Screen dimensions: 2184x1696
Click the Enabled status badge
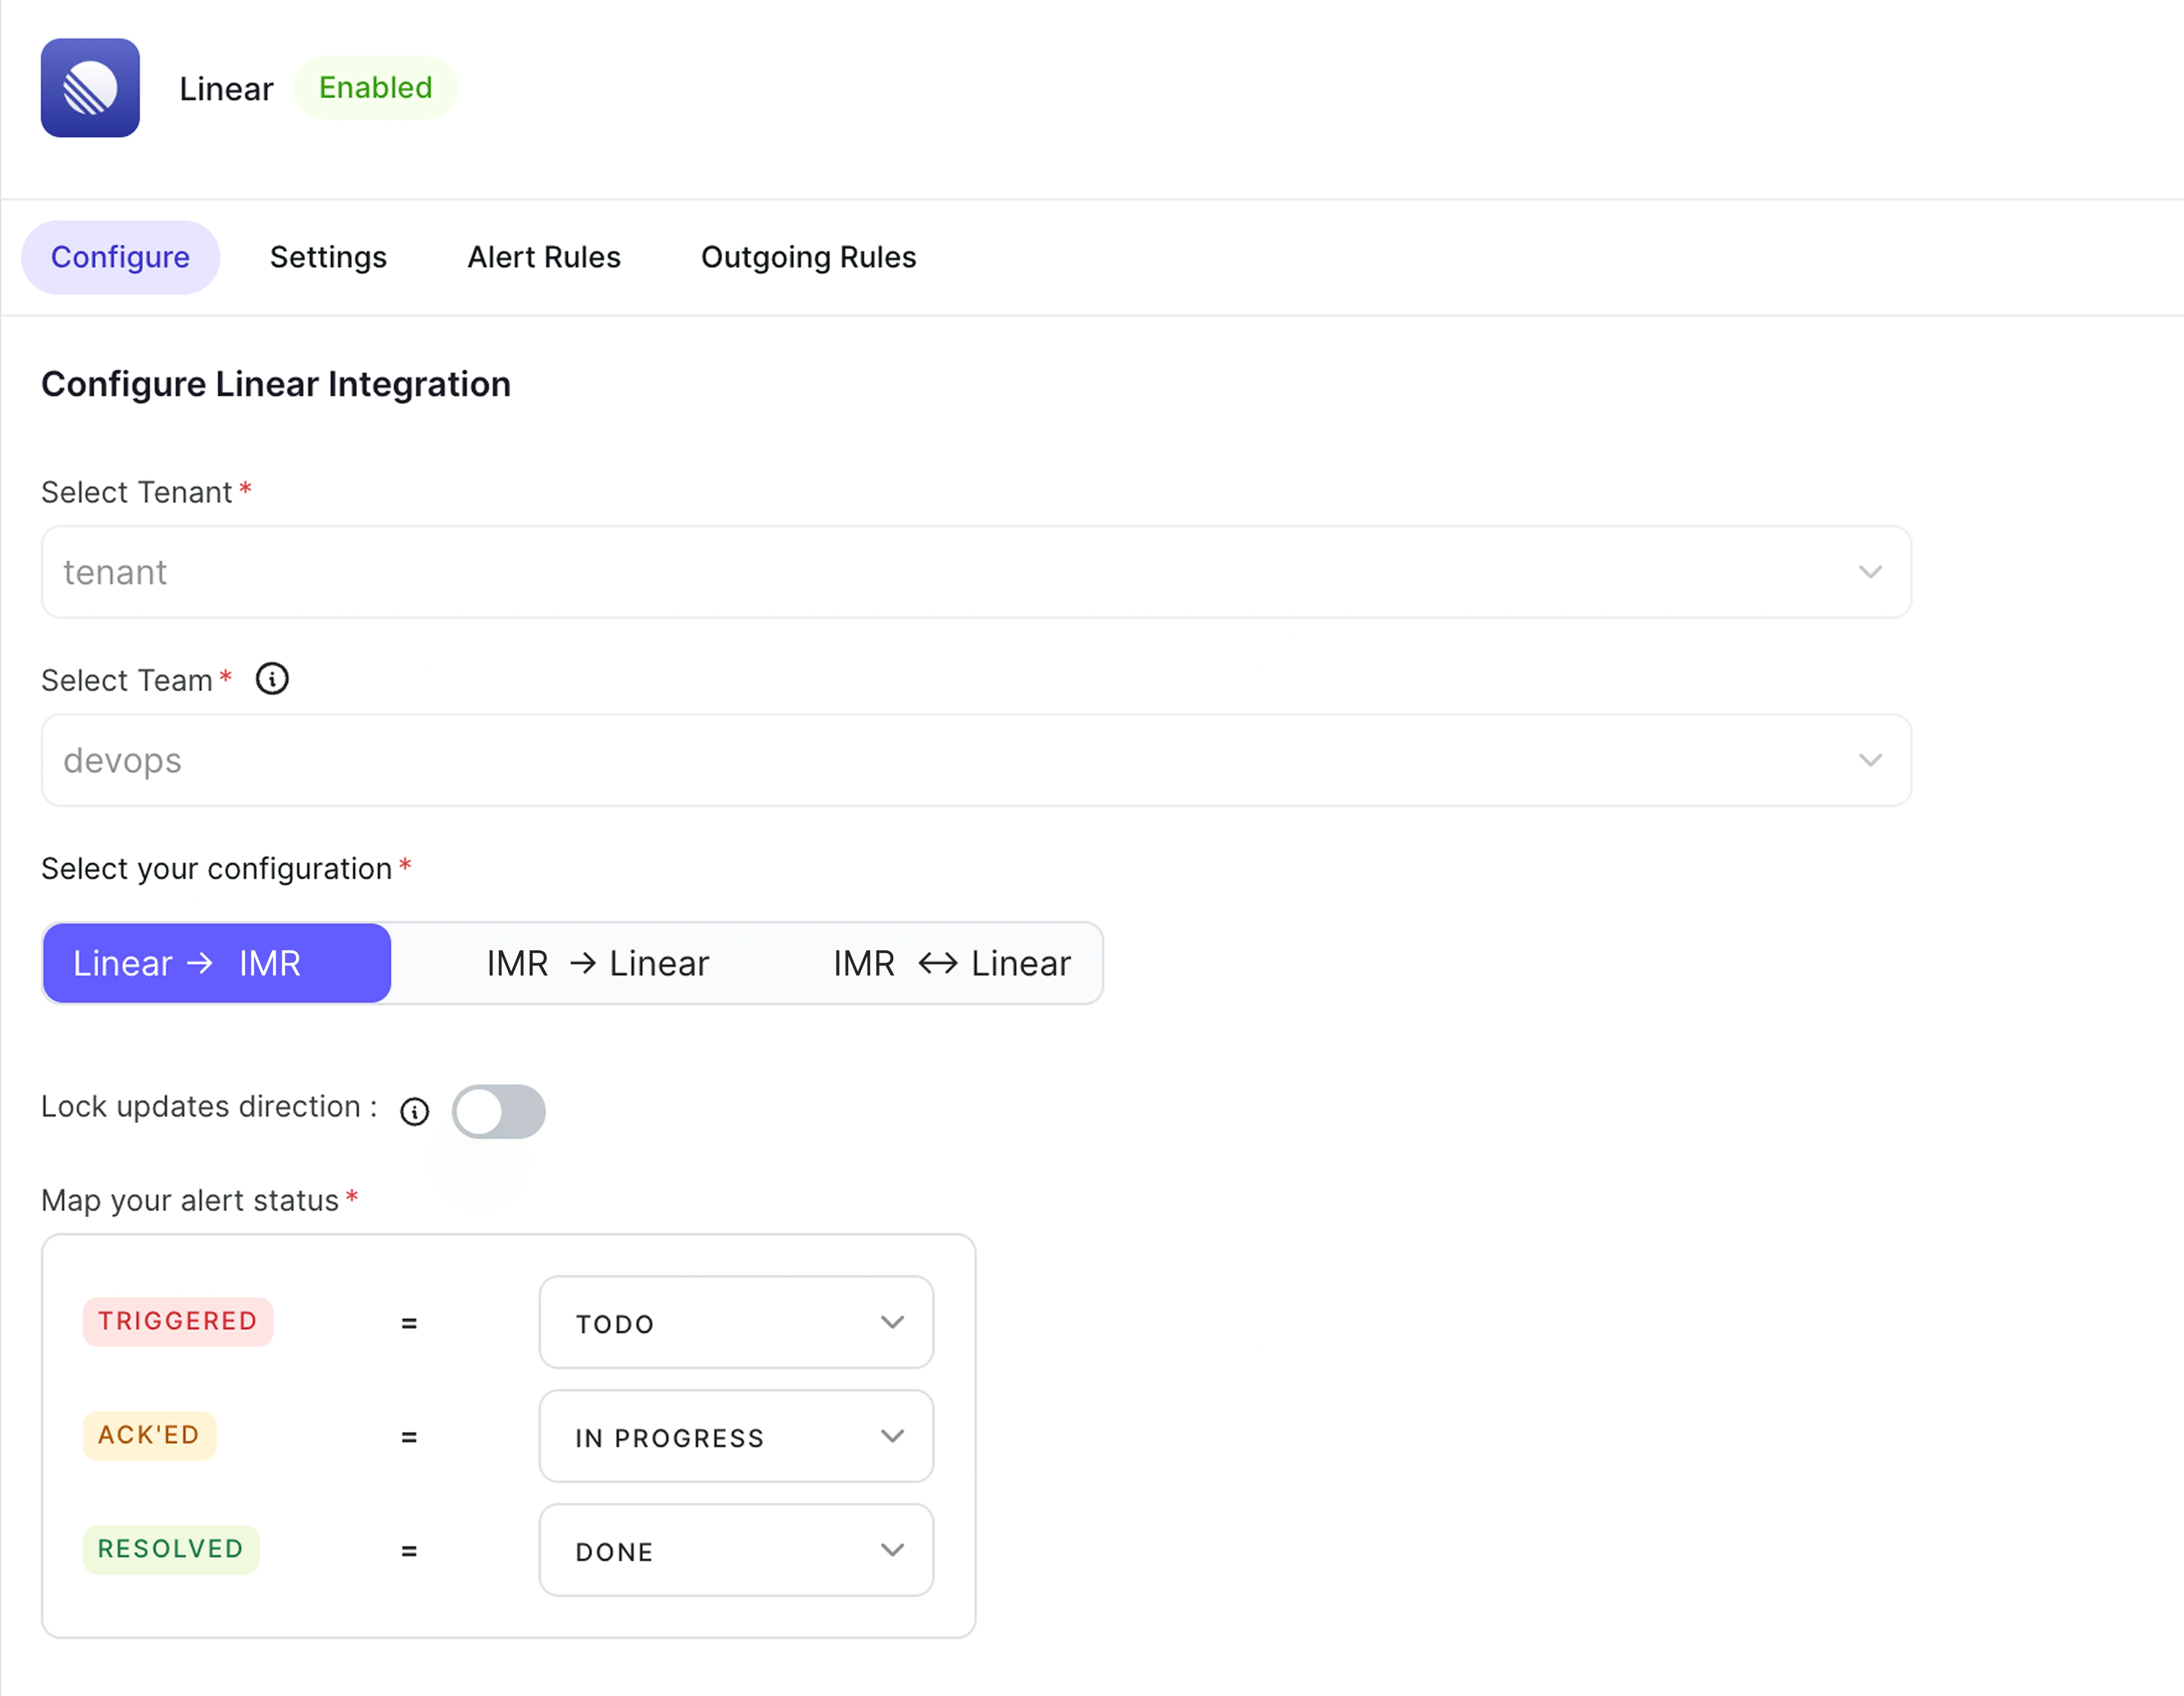pyautogui.click(x=375, y=88)
